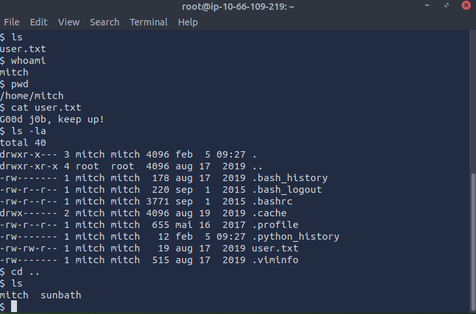Click the 'G00d j0b, keep up!' output line
The height and width of the screenshot is (314, 476).
point(52,119)
